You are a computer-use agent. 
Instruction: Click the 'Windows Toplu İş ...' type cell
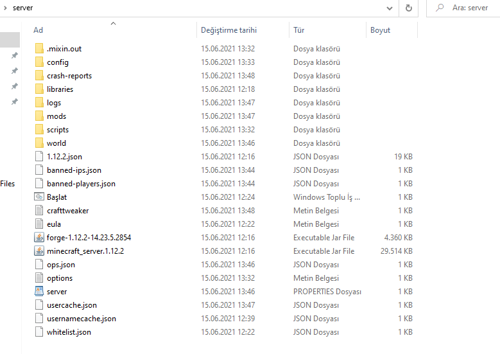(x=327, y=197)
